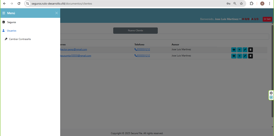
Task: Delete first client with the trash icon
Action: [x=250, y=50]
